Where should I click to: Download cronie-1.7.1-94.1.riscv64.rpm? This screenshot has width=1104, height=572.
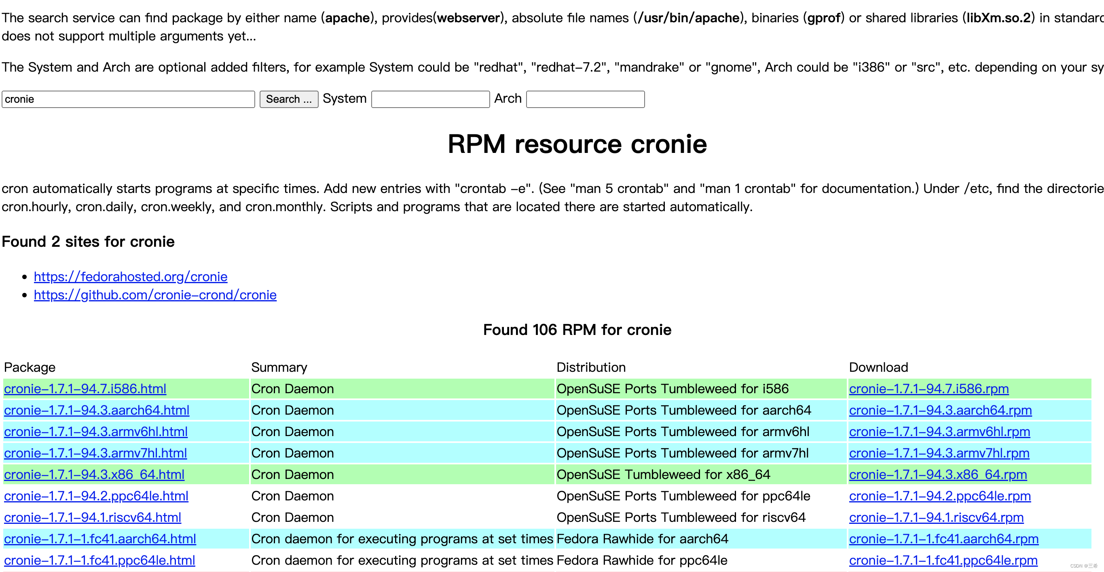936,517
